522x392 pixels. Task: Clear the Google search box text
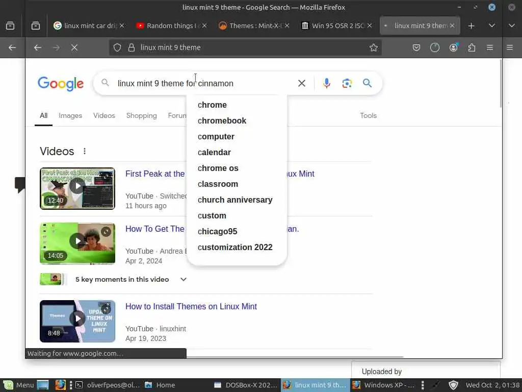click(302, 83)
